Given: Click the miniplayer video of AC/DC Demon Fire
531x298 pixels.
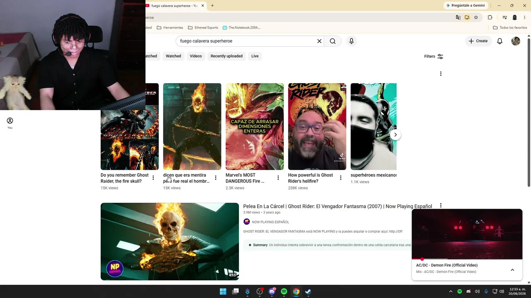Looking at the screenshot, I should pyautogui.click(x=467, y=234).
